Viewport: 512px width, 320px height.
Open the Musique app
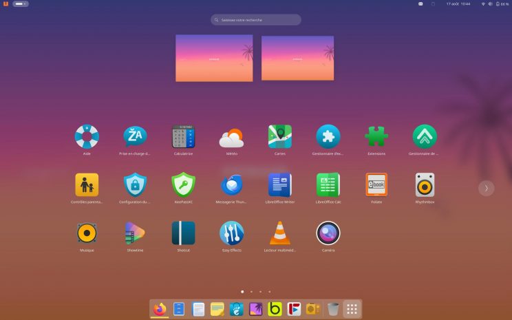click(87, 233)
